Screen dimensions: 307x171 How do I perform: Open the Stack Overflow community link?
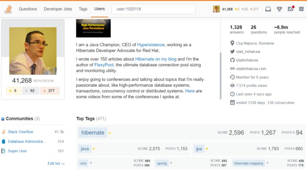pyautogui.click(x=21, y=132)
